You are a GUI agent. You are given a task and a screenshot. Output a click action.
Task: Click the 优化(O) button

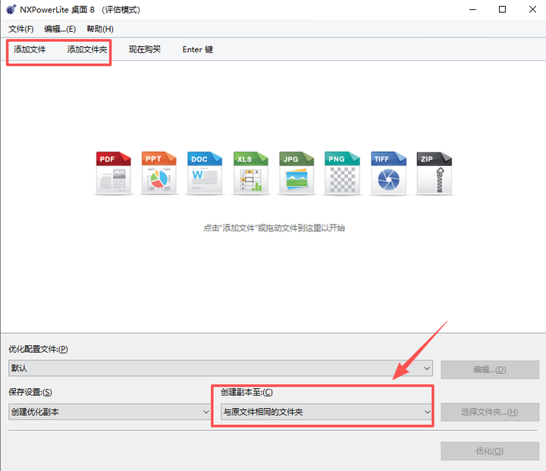(490, 451)
